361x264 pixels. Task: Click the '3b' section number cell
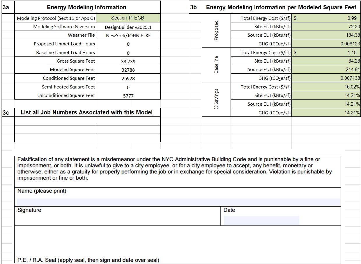click(x=195, y=7)
